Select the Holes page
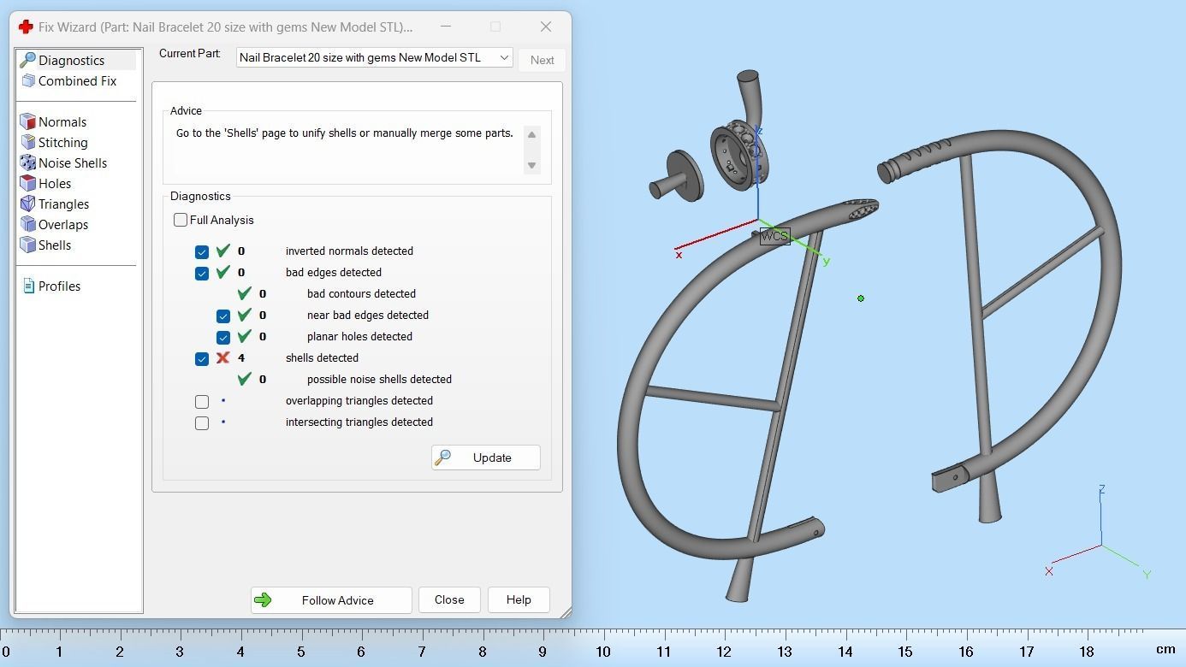The height and width of the screenshot is (667, 1186). click(54, 183)
